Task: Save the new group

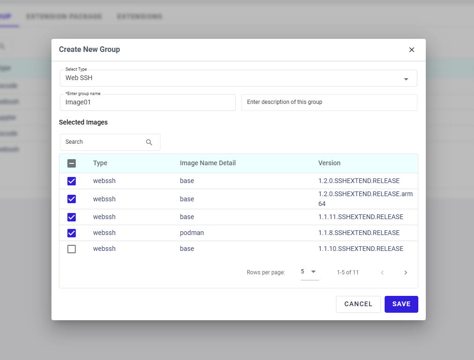Action: tap(401, 304)
